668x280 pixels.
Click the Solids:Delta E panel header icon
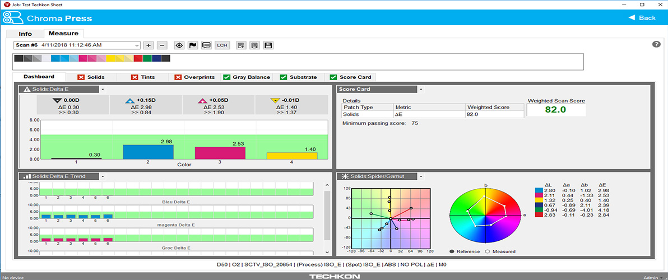27,90
